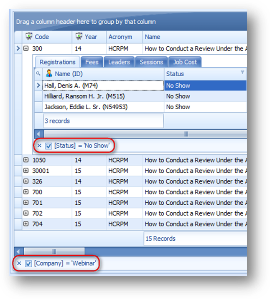Sort by the Year column header
Screen dimensions: 270x299
[x=89, y=37]
